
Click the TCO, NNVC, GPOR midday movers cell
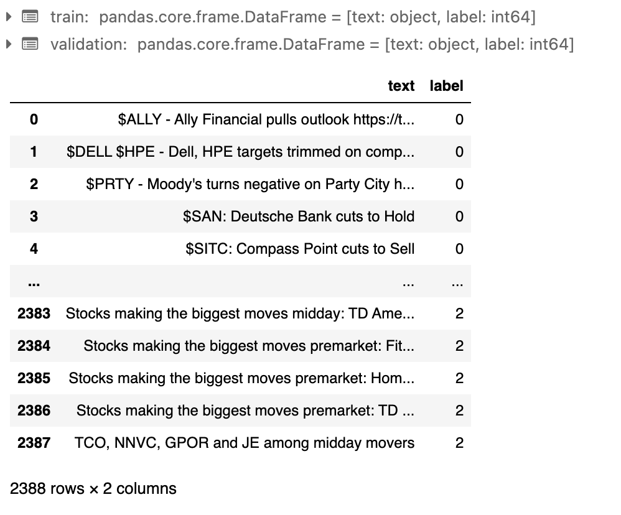pyautogui.click(x=245, y=443)
